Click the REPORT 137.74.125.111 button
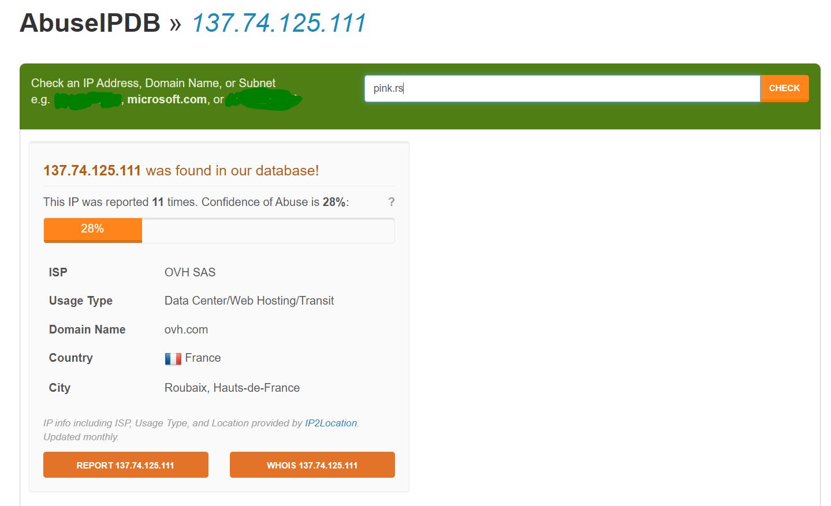This screenshot has height=506, width=831. (x=126, y=465)
